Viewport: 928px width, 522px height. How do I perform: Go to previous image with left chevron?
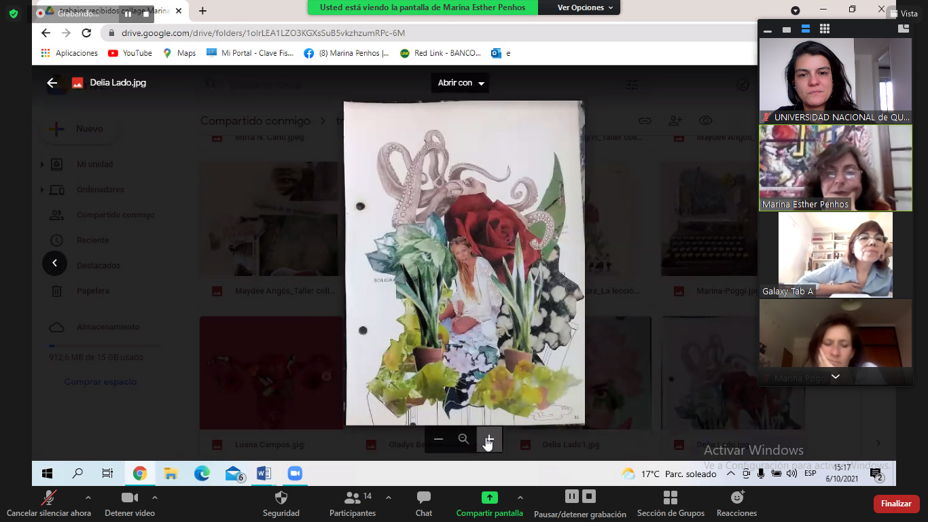coord(54,263)
